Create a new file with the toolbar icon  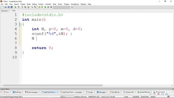pos(3,7)
